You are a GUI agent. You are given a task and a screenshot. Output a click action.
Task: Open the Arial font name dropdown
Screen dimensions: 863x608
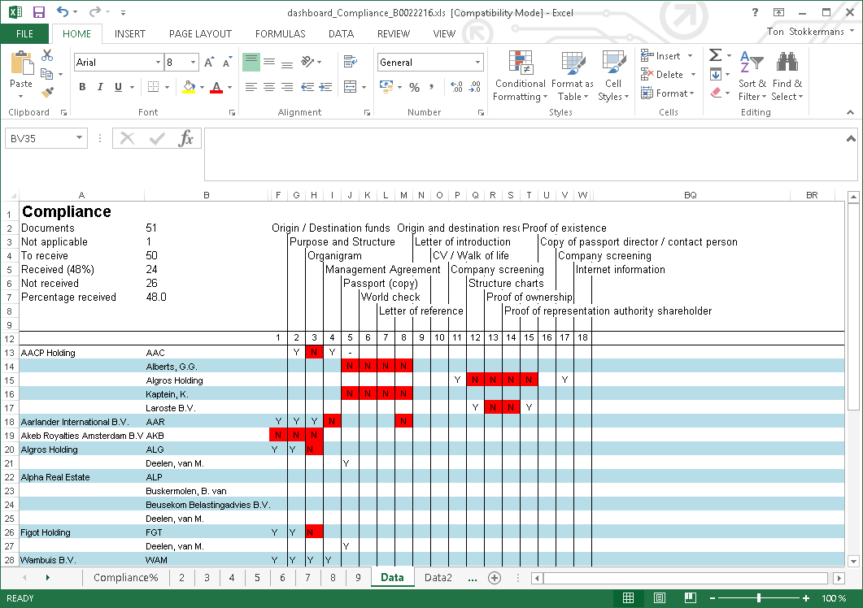pos(158,62)
